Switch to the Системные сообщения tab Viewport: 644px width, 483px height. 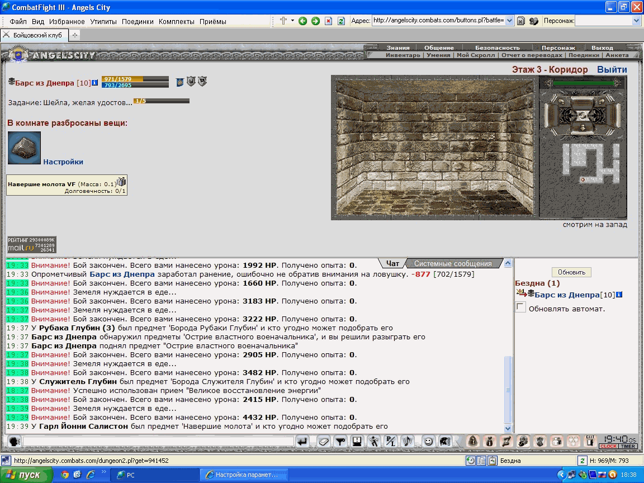[x=453, y=263]
